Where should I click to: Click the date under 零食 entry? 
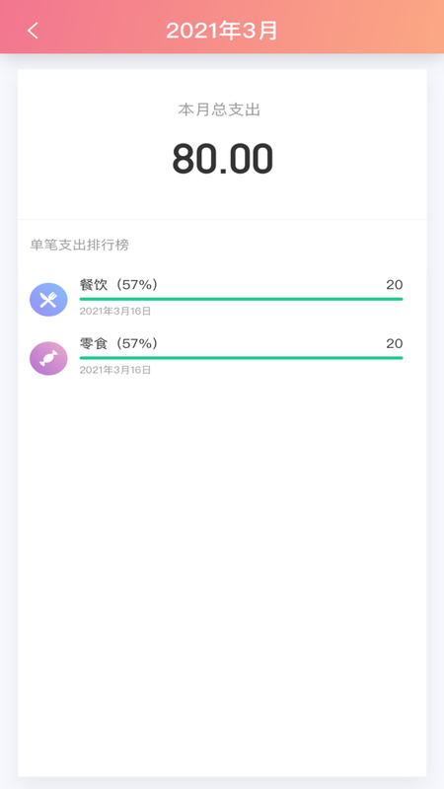115,371
